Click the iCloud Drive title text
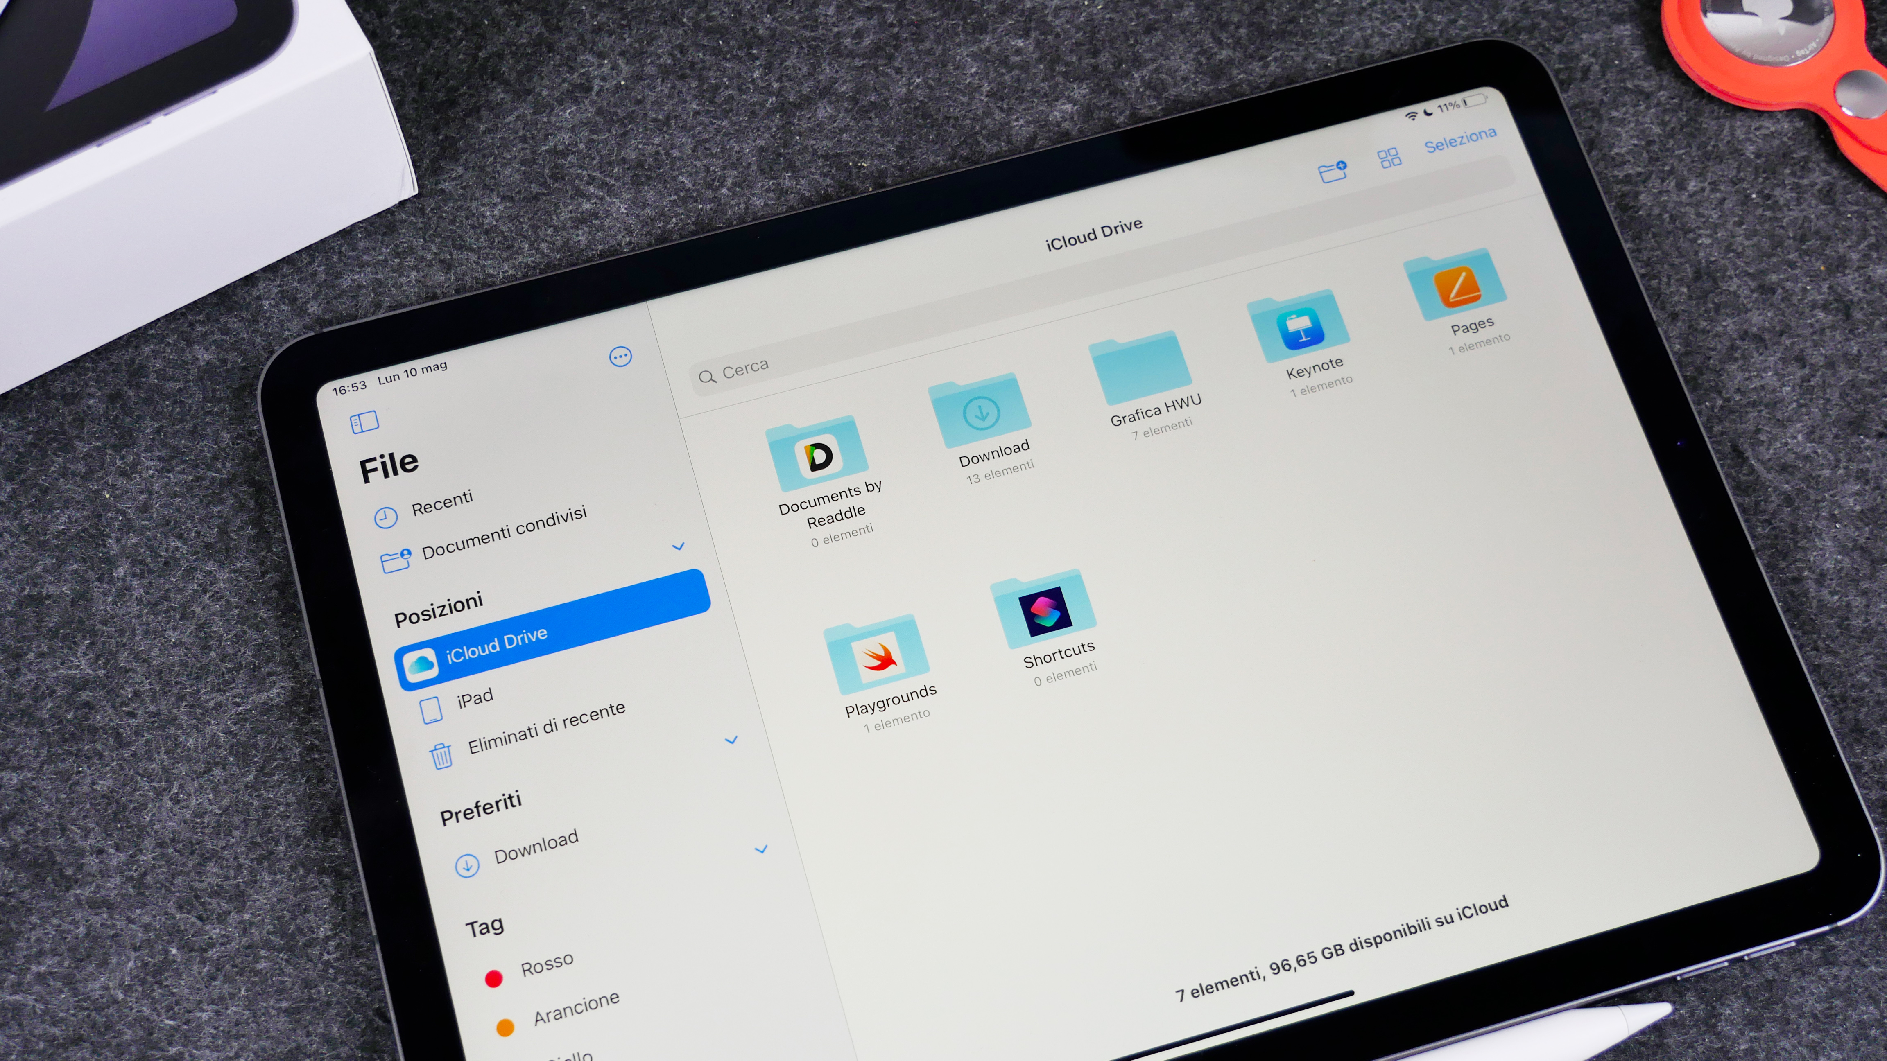 click(1094, 234)
